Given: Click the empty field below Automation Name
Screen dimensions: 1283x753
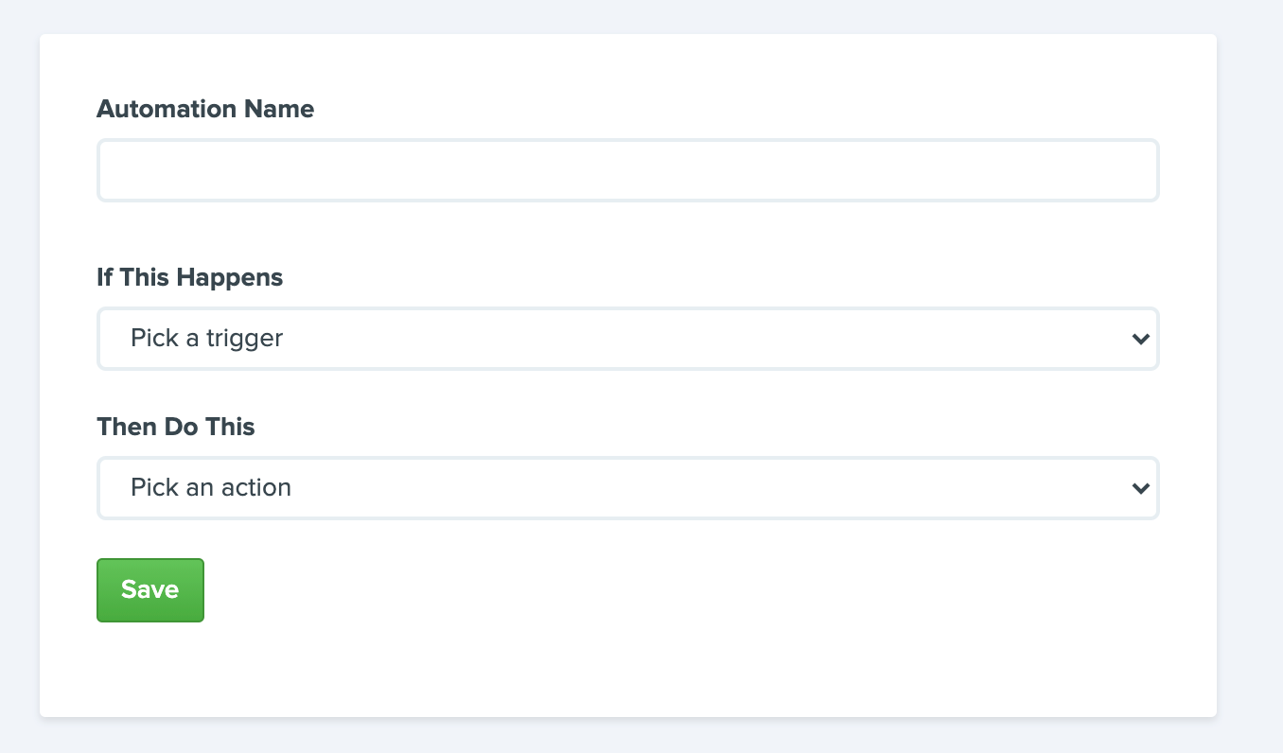Looking at the screenshot, I should tap(628, 170).
